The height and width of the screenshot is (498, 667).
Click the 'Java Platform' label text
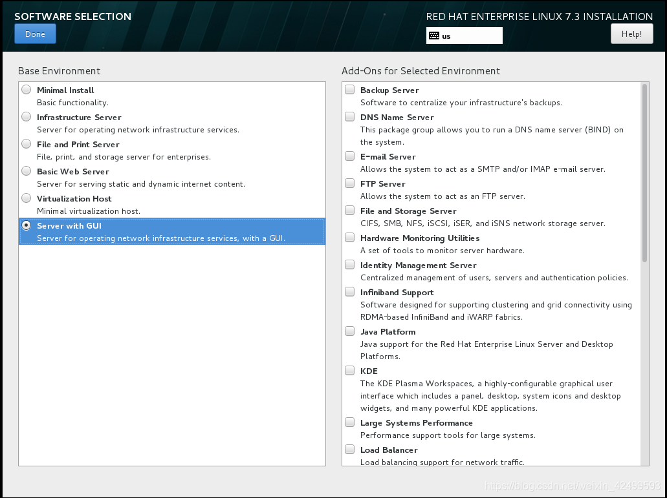(x=388, y=332)
